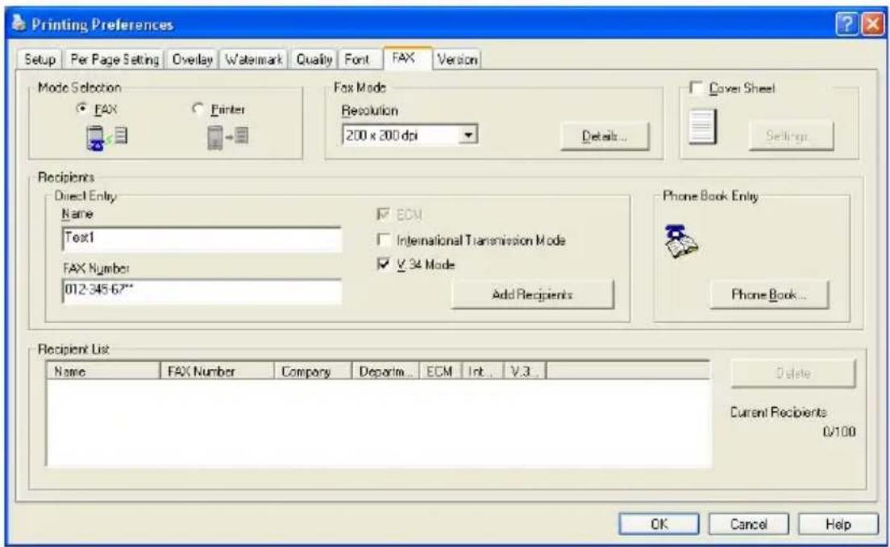890x547 pixels.
Task: Click the V.3... column header
Action: click(525, 371)
